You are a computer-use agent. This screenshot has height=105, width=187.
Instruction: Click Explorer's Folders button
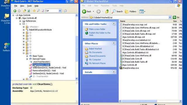(x=131, y=11)
